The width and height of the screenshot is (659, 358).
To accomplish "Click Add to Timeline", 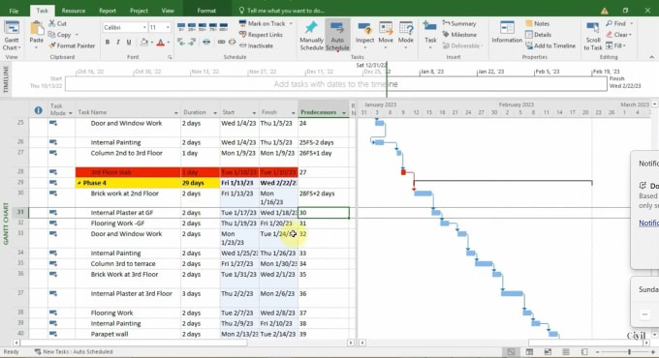I will (x=550, y=45).
